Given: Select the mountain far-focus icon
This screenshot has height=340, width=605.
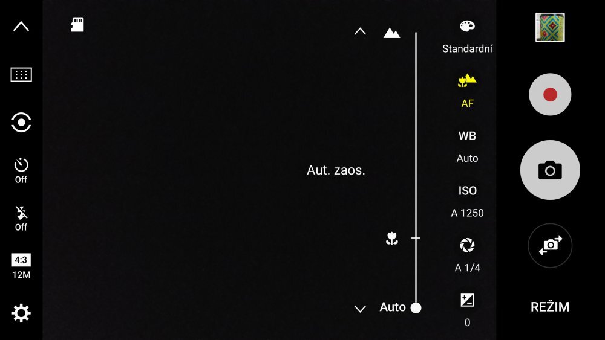Looking at the screenshot, I should (x=392, y=33).
